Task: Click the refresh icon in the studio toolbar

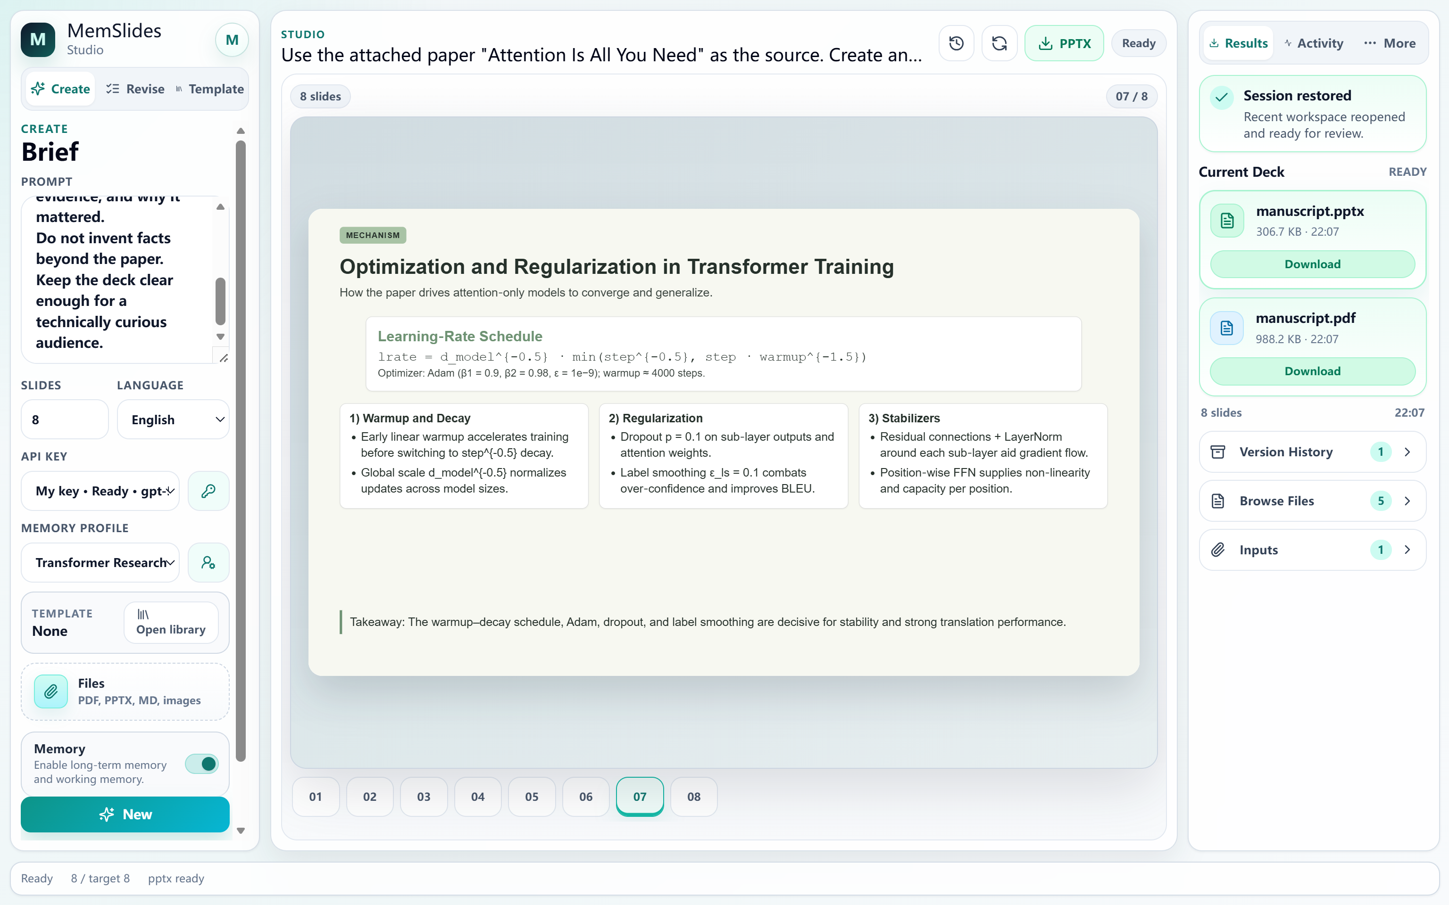Action: click(x=999, y=43)
